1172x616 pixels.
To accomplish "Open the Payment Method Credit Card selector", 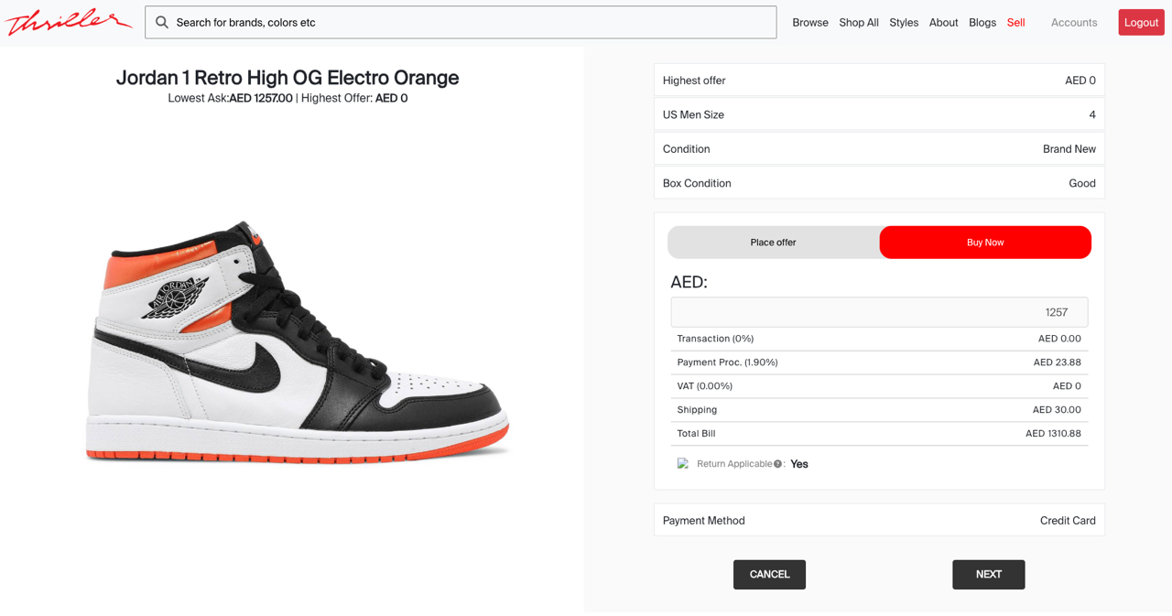I will 1068,520.
